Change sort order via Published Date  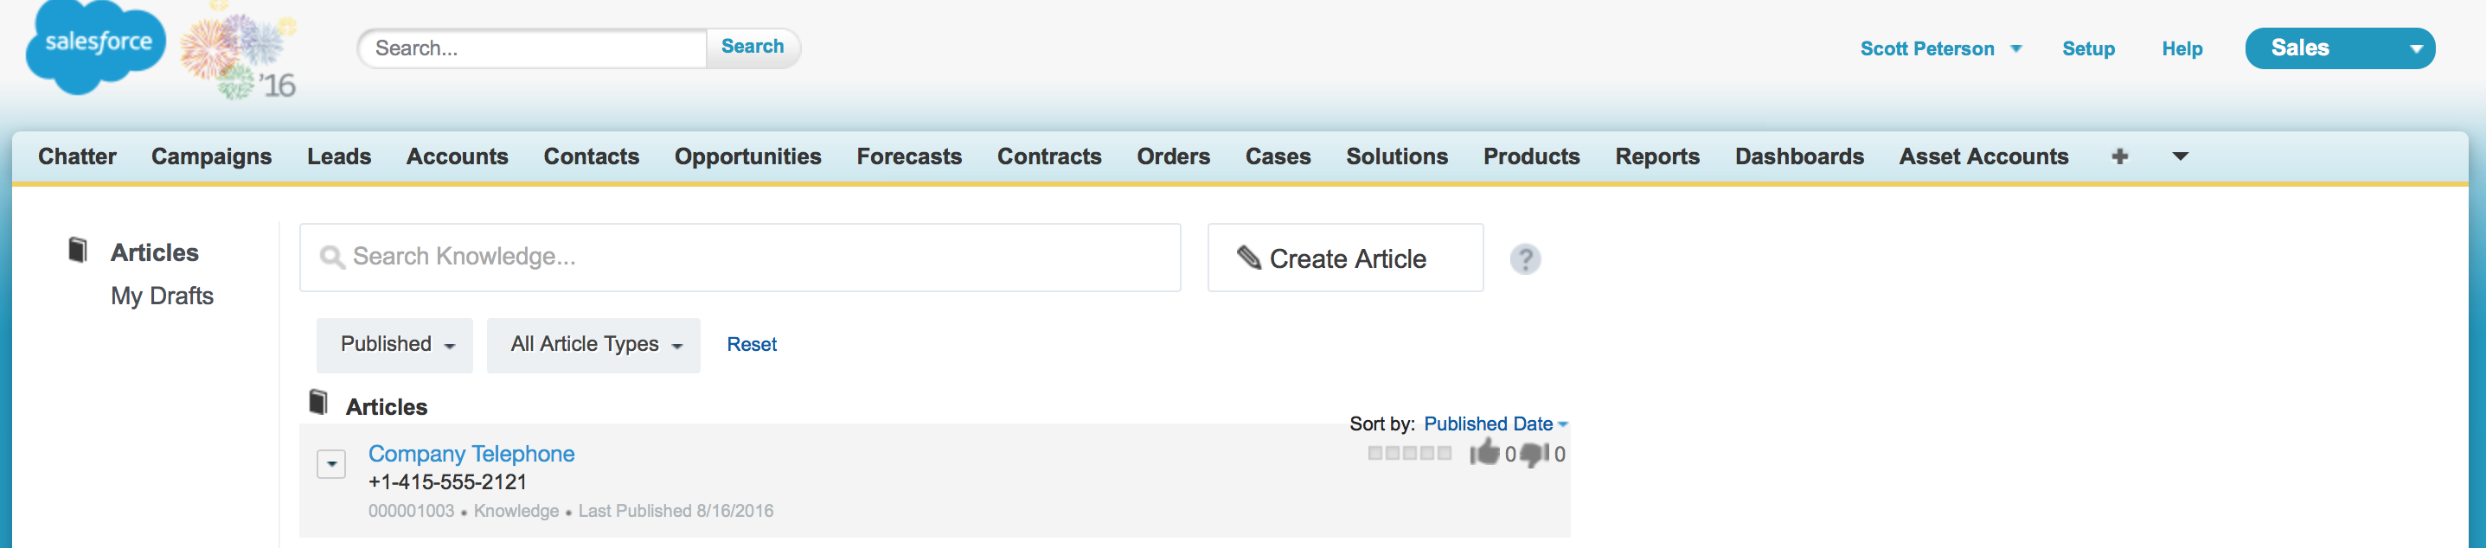coord(1495,424)
